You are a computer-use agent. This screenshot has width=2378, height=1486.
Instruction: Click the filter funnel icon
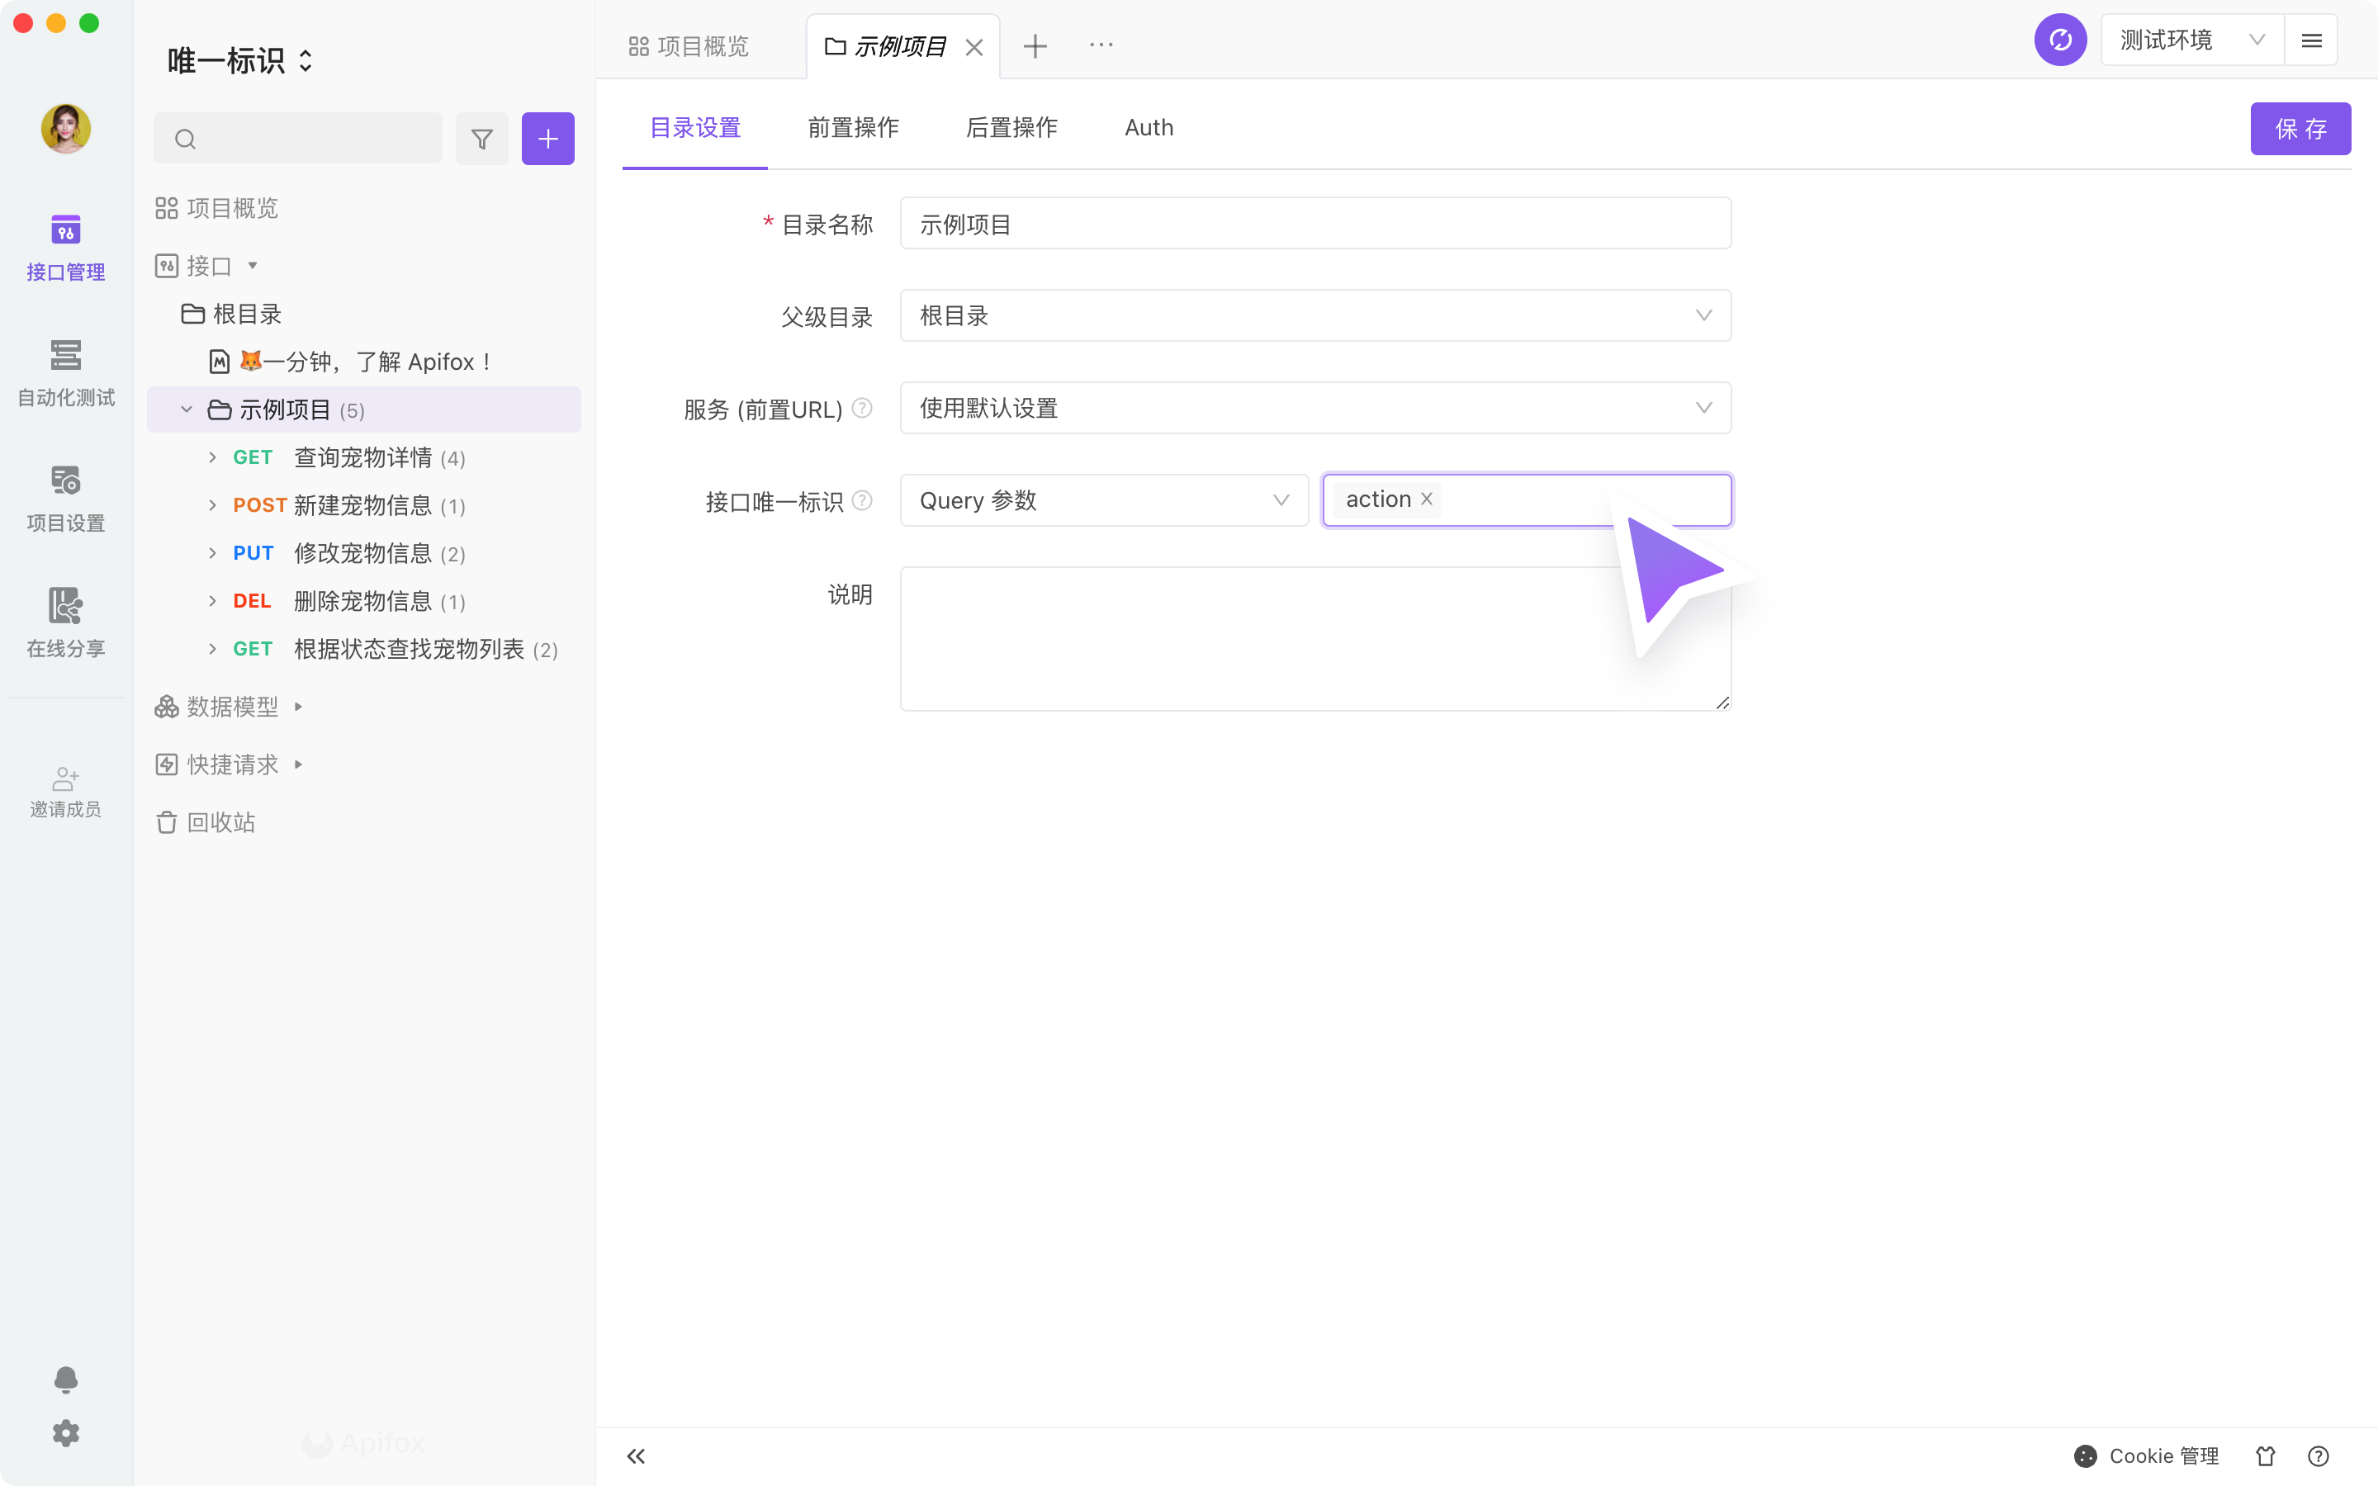481,139
